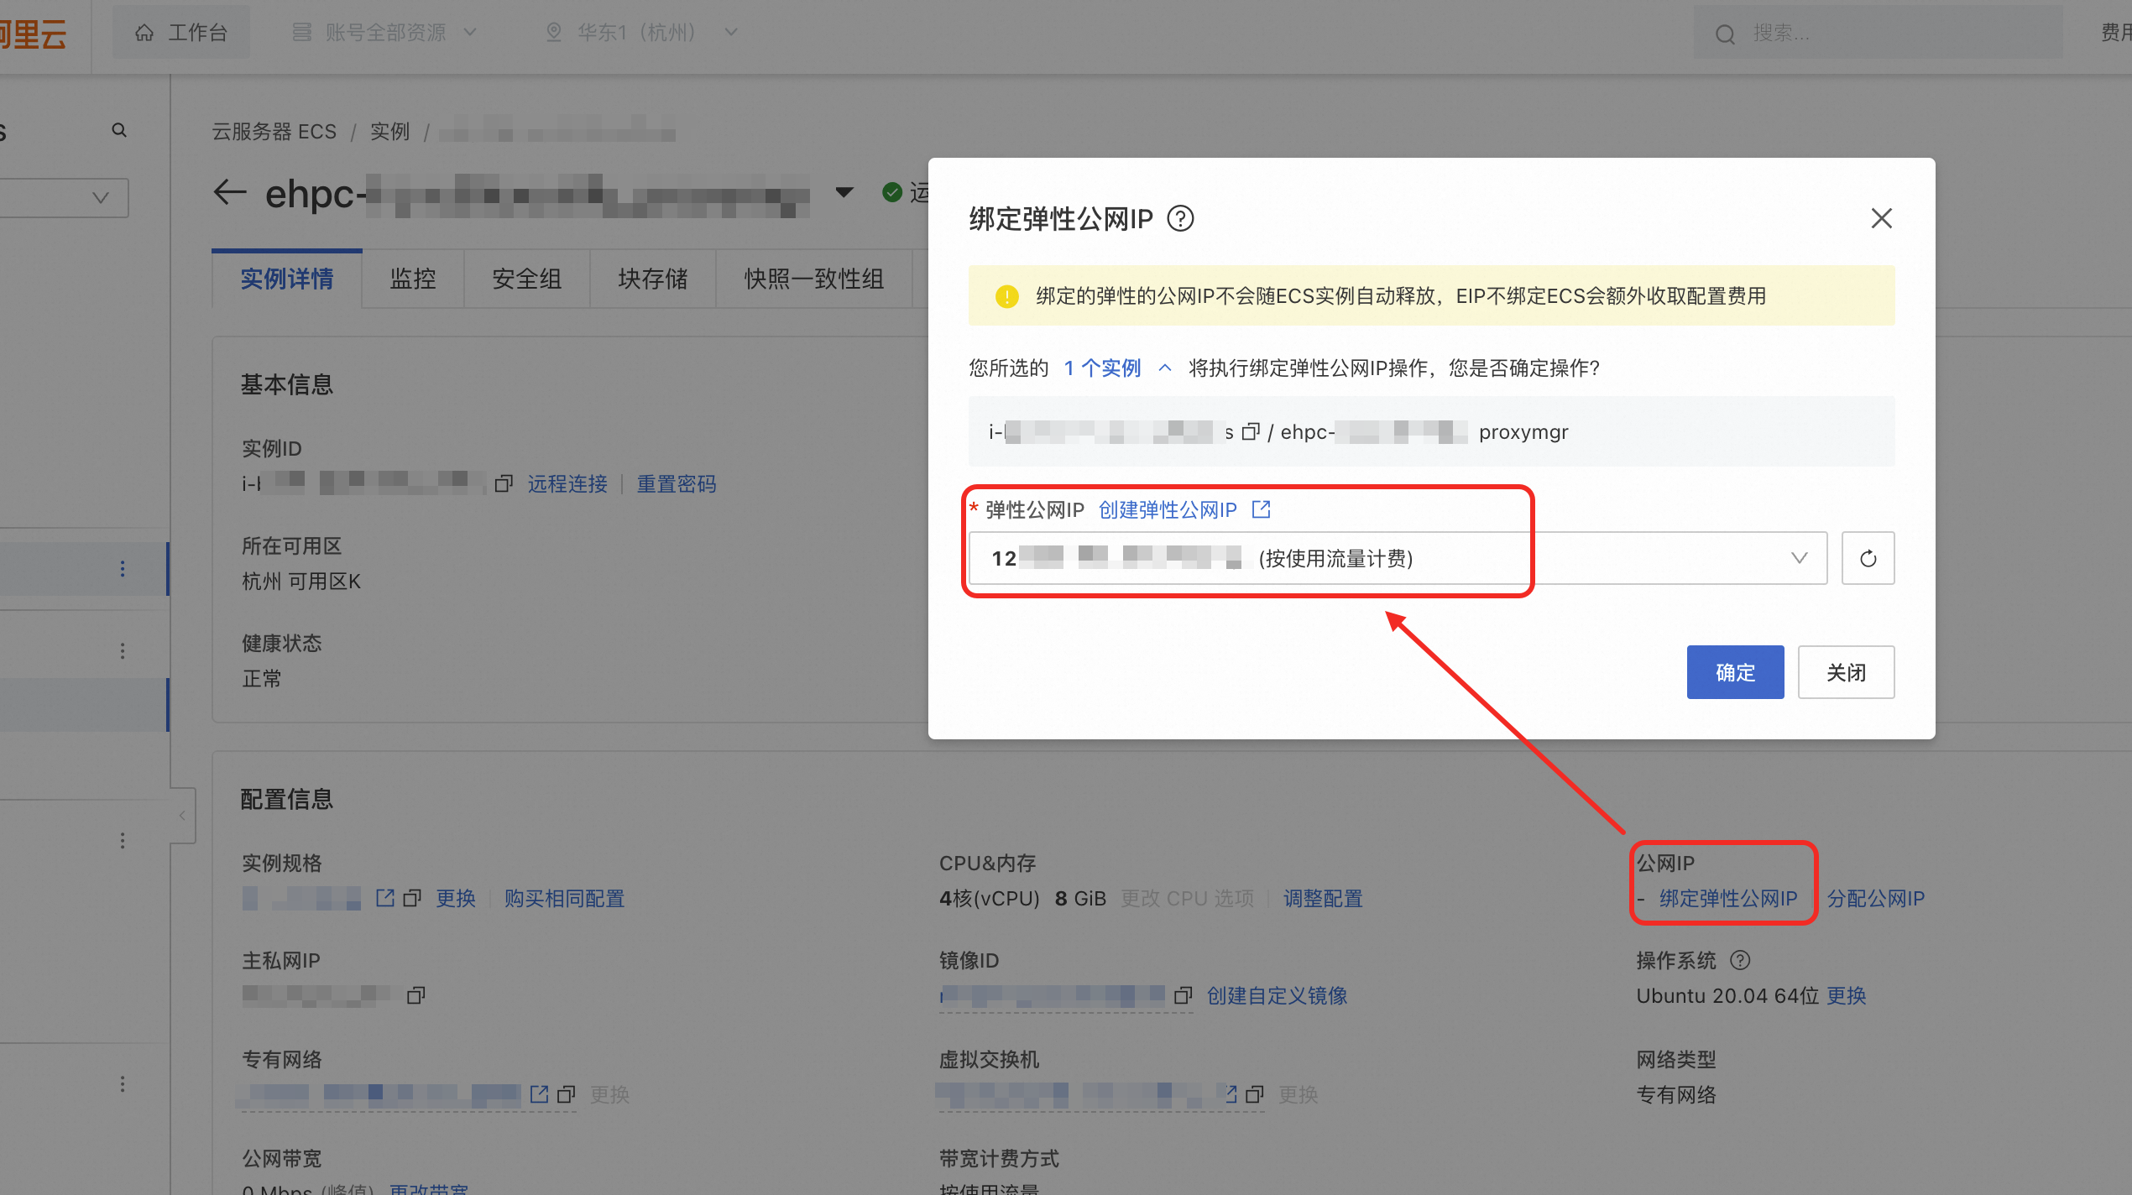
Task: Click back arrow before ehpc instance name
Action: click(x=230, y=193)
